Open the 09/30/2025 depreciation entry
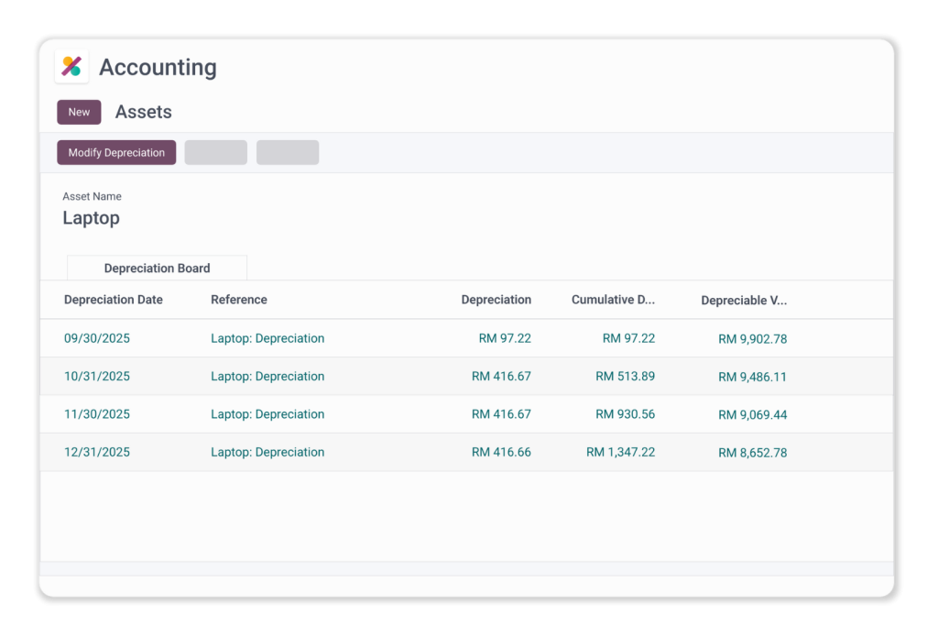Image resolution: width=938 pixels, height=626 pixels. tap(97, 338)
